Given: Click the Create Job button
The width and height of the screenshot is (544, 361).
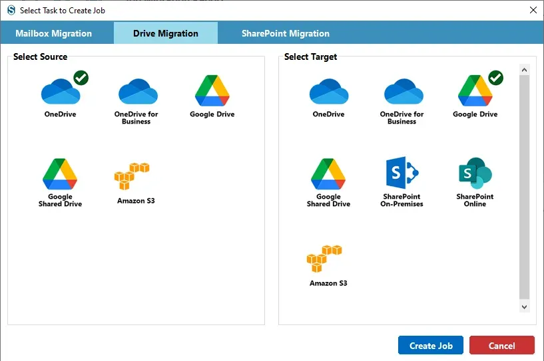Looking at the screenshot, I should click(431, 346).
